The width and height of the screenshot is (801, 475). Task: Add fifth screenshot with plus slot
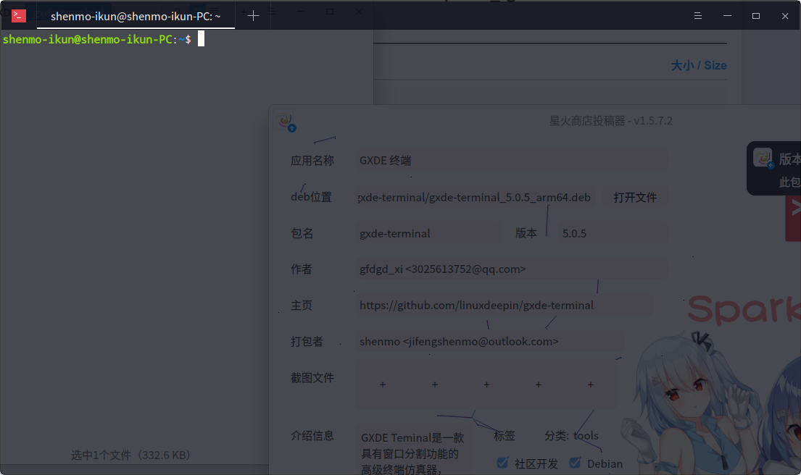click(591, 384)
